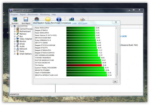Viewport: 152px width, 105px height.
Task: Expand the Smart Battery tree node
Action: click(x=15, y=54)
